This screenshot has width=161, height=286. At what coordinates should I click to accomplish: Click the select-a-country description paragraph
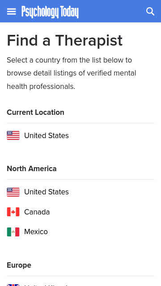pyautogui.click(x=72, y=73)
